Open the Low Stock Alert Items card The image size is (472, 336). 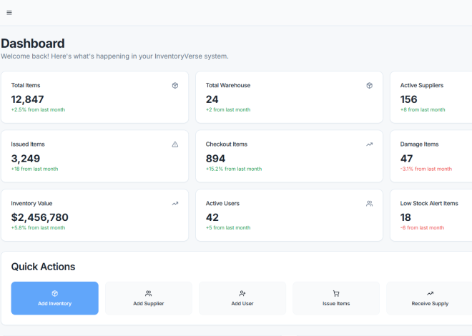coord(431,215)
